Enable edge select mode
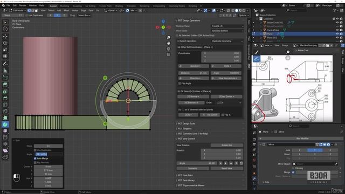 click(x=32, y=11)
